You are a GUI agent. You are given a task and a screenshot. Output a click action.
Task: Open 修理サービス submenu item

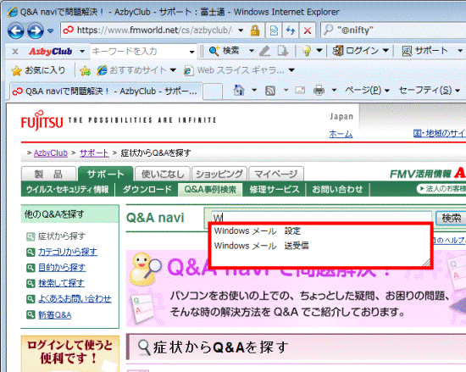coord(274,190)
